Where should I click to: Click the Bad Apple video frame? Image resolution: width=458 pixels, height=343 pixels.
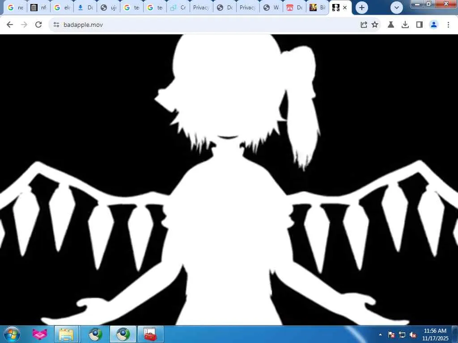pos(229,180)
